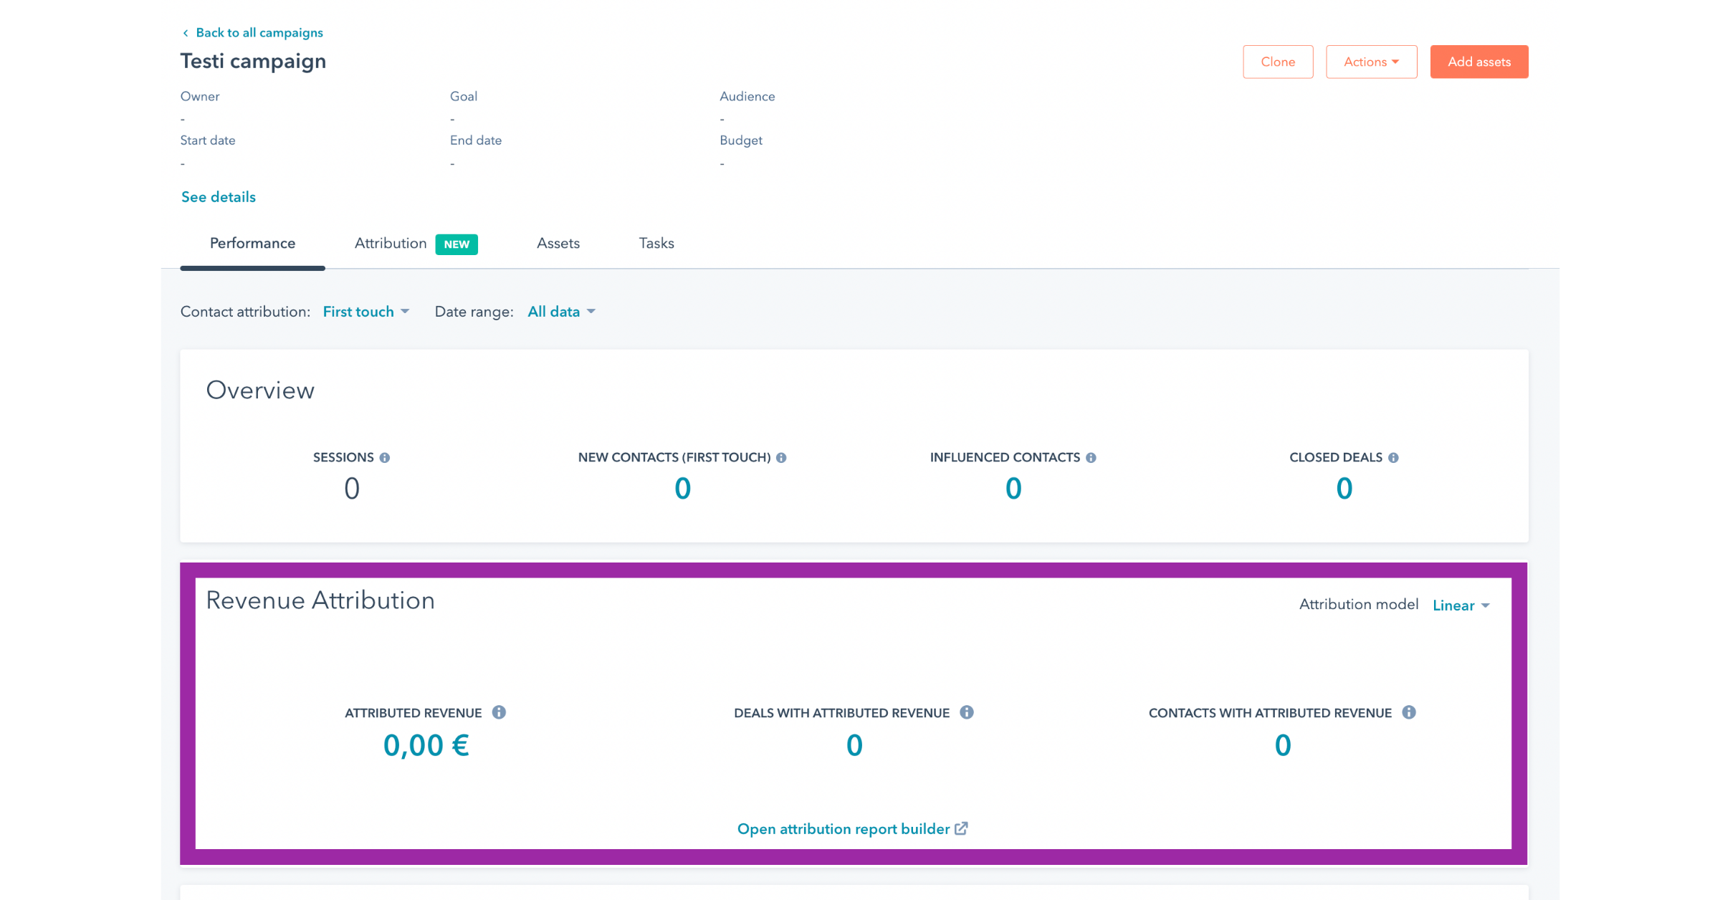Click the Influenced Contacts info icon
Screen dimensions: 1720x900
pyautogui.click(x=1091, y=458)
